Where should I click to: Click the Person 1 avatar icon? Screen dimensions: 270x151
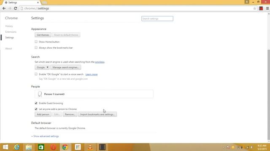(40, 94)
